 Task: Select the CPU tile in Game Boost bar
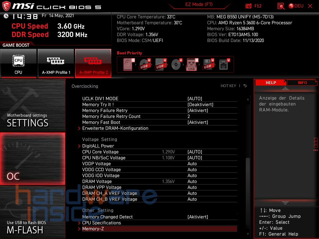19,63
